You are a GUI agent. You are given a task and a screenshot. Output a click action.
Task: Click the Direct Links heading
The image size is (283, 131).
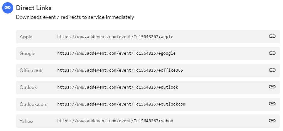coord(34,8)
